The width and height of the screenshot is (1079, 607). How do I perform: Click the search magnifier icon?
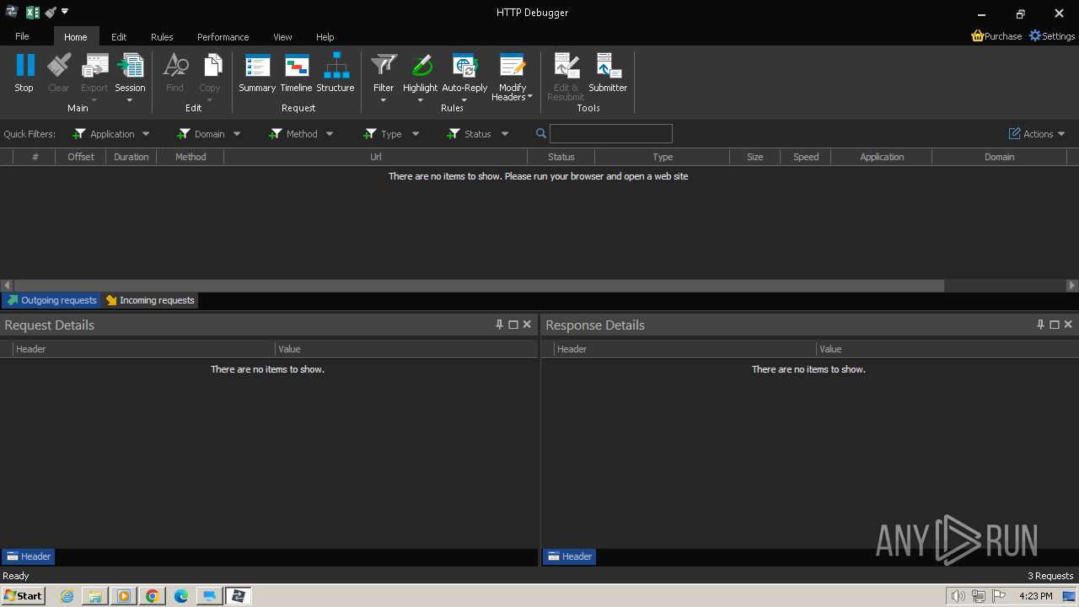(541, 134)
